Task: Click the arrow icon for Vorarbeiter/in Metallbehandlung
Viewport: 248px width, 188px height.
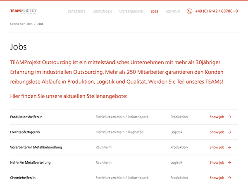Action: pyautogui.click(x=229, y=147)
